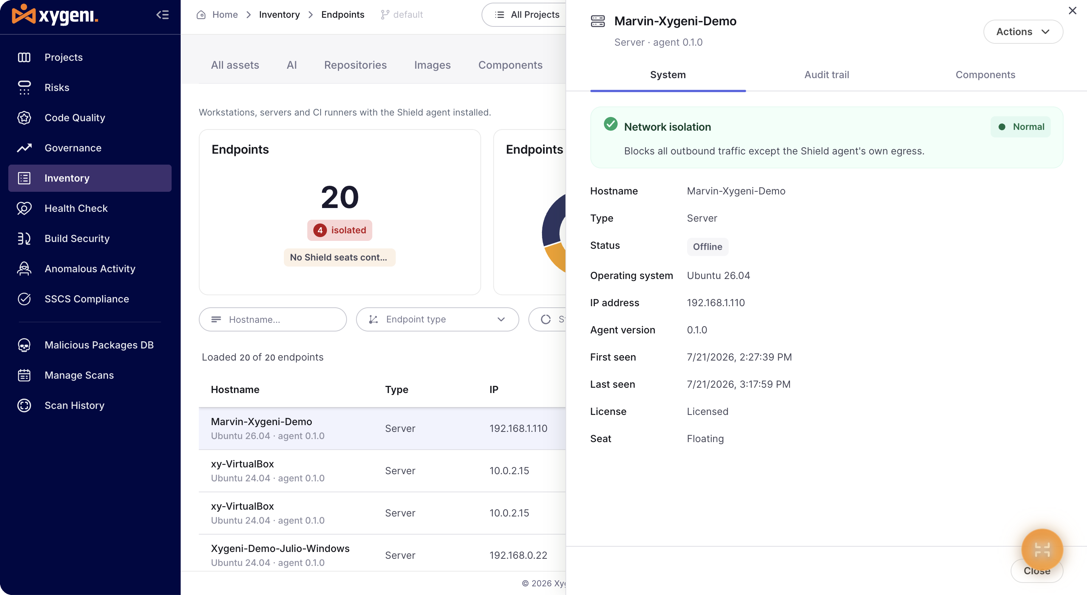Select the All assets tab
The width and height of the screenshot is (1087, 595).
(x=235, y=65)
